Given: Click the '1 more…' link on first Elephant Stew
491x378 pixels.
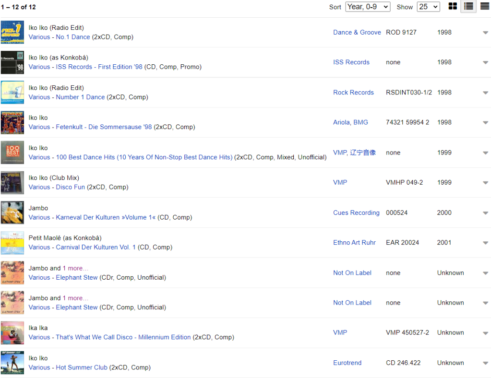Looking at the screenshot, I should (x=75, y=268).
